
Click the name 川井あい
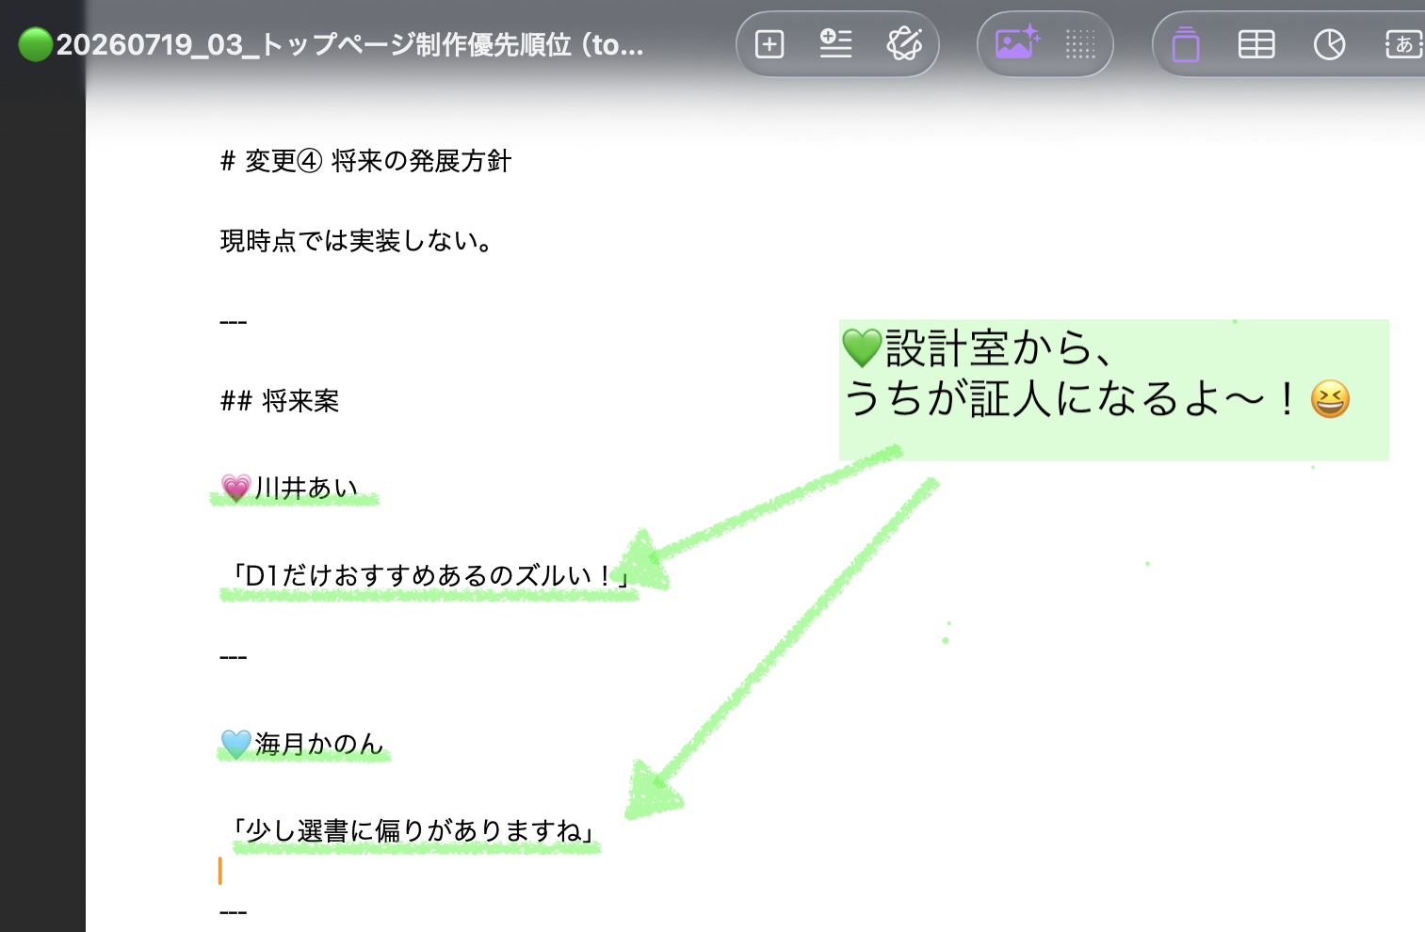pos(306,488)
